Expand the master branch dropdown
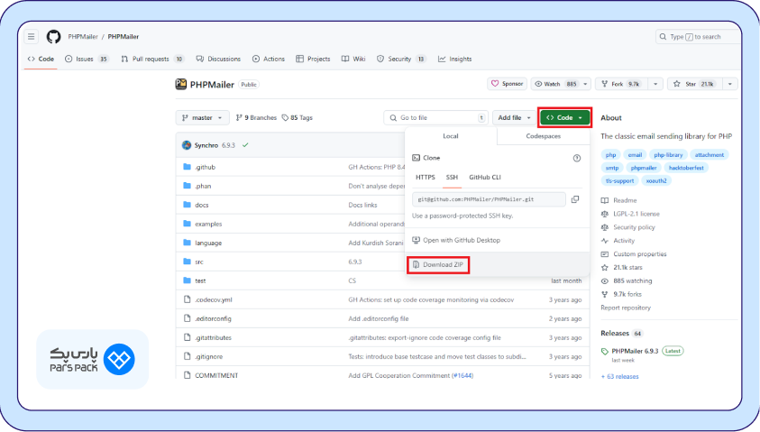This screenshot has height=432, width=760. 202,117
